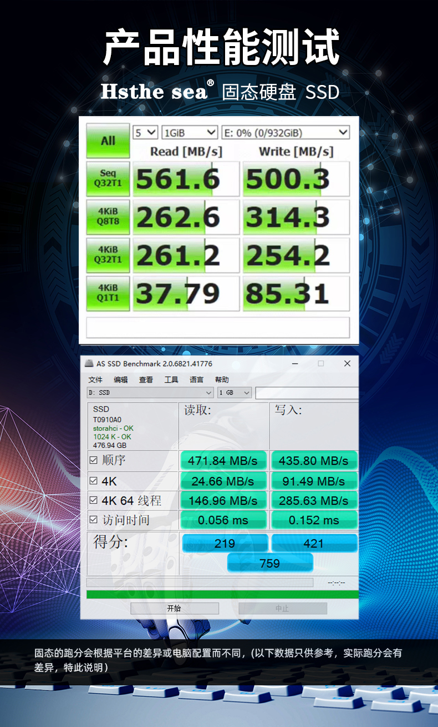Click the 435.80 MB/s sequential write value
Image resolution: width=438 pixels, height=727 pixels.
pyautogui.click(x=314, y=460)
